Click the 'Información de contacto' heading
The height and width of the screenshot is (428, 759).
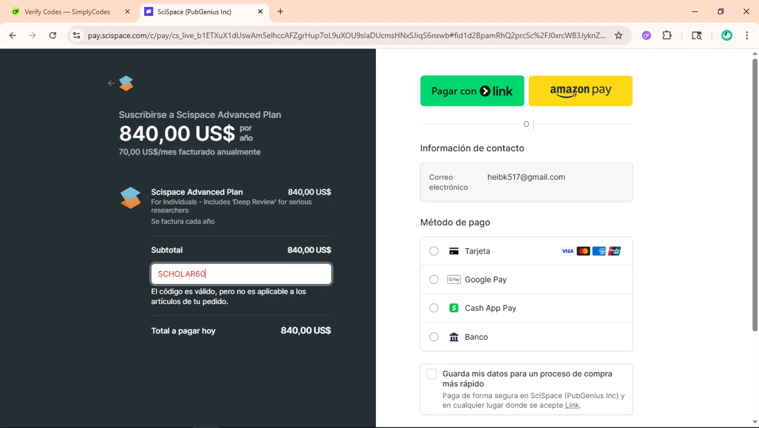[472, 148]
